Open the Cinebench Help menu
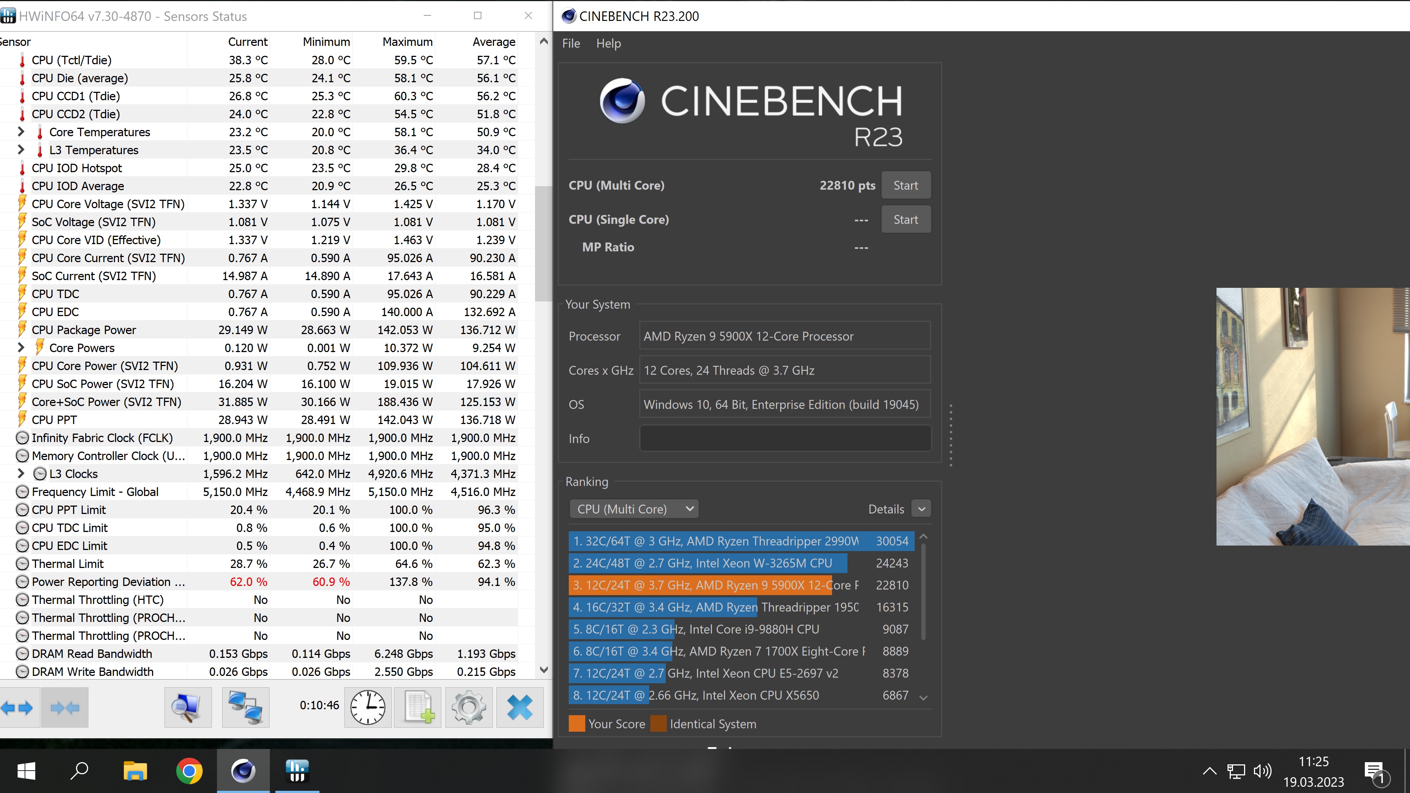 (608, 43)
